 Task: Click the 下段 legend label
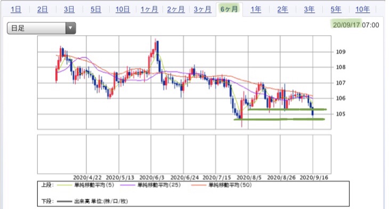point(47,202)
